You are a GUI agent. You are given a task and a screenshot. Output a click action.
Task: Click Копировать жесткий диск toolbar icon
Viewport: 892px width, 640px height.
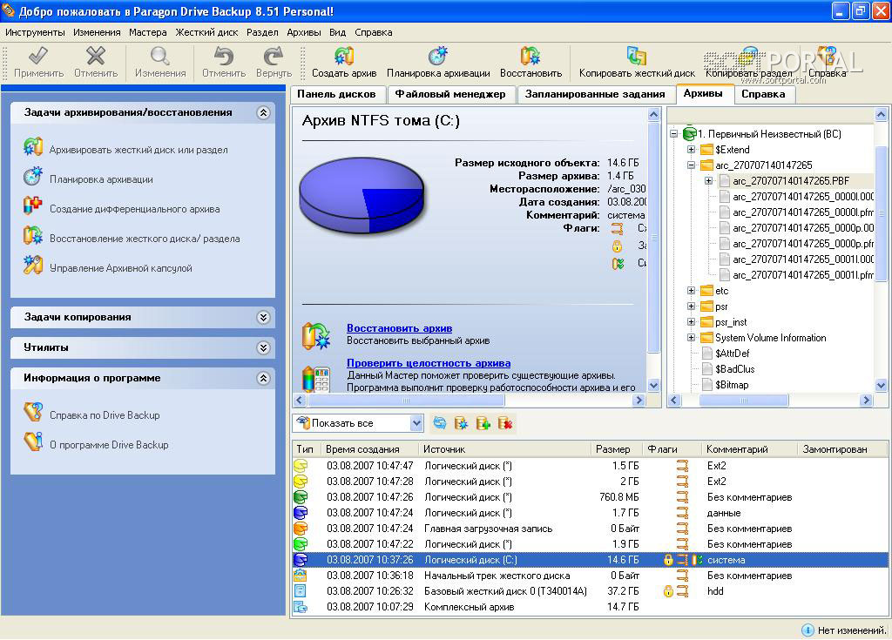tap(637, 56)
